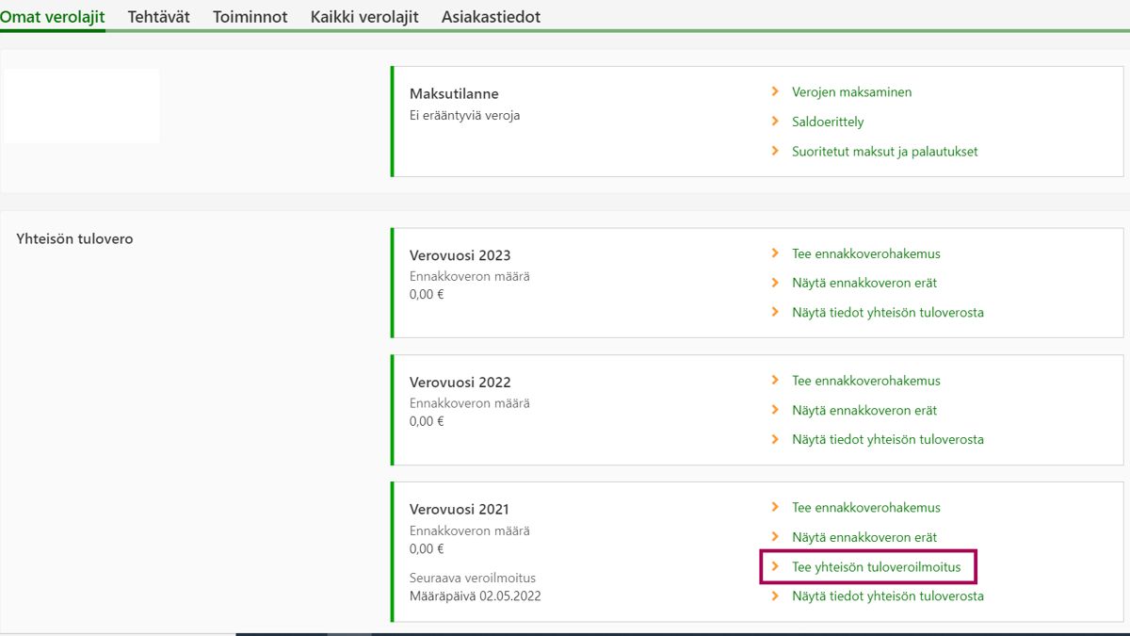The image size is (1130, 636).
Task: Click the chevron icon next to Saldoerittely
Action: tap(775, 122)
